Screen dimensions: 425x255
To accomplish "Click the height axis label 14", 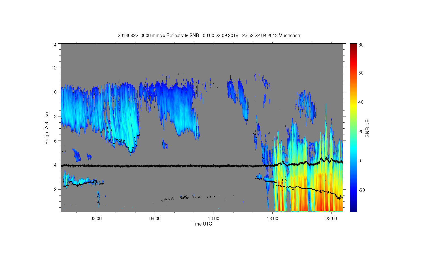I will 54,45.
